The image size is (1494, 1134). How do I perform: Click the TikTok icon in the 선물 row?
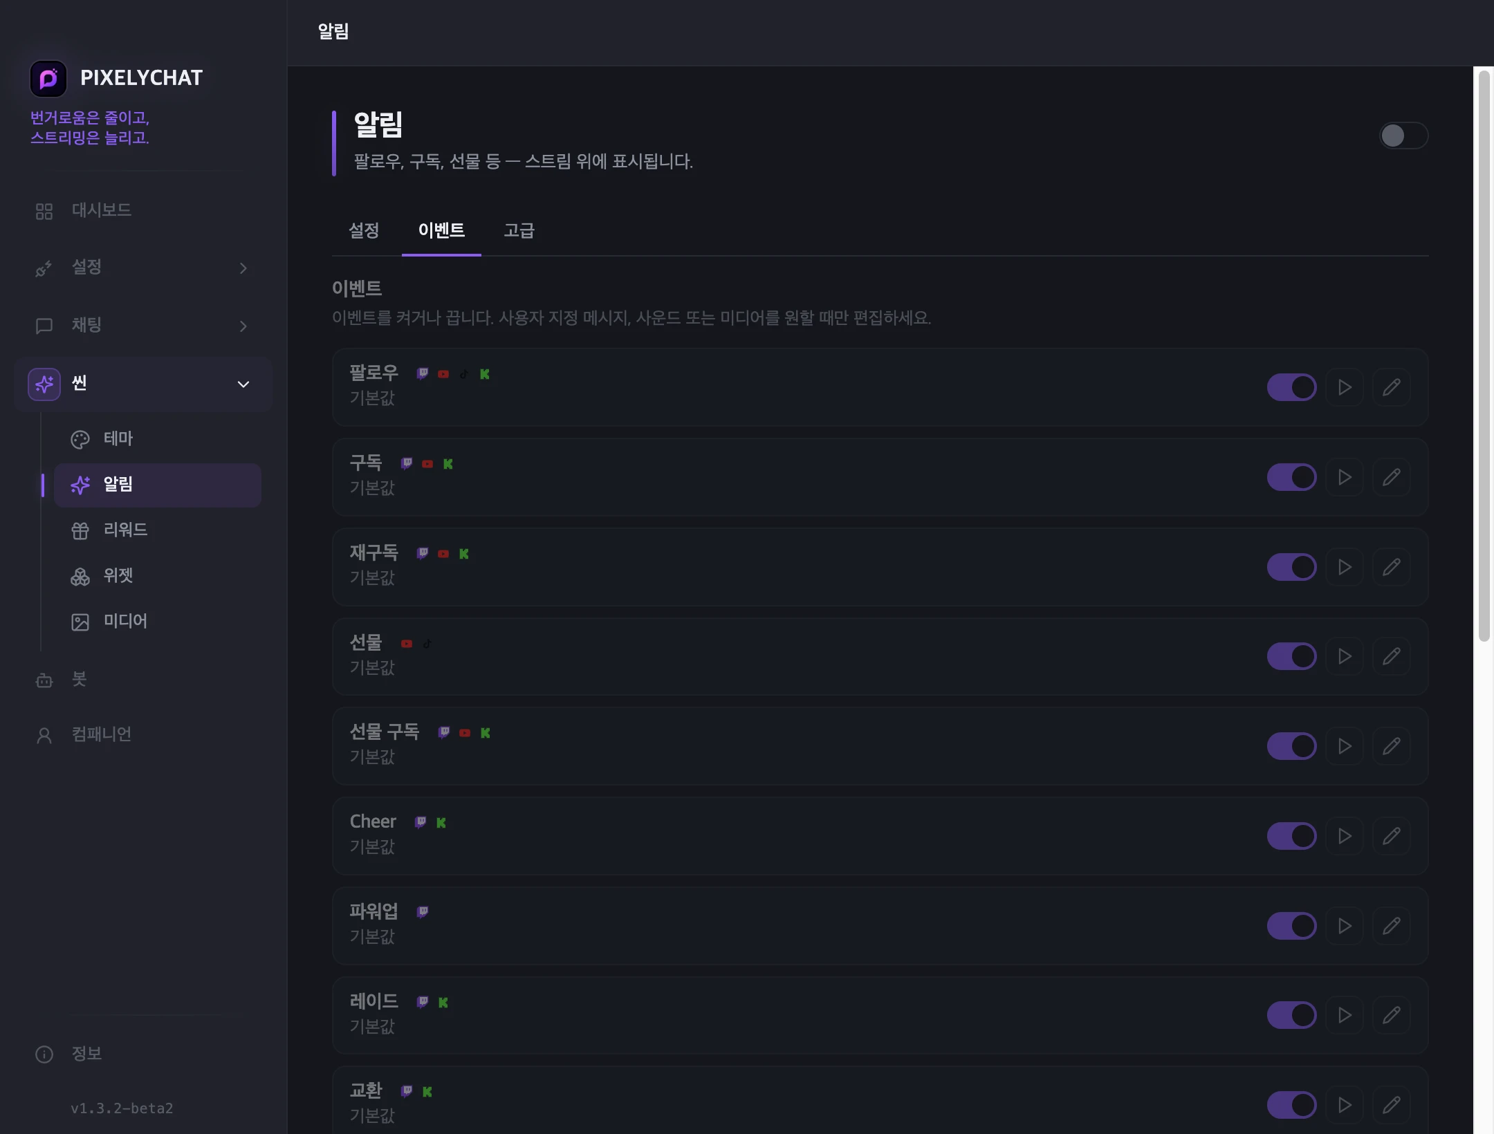coord(427,644)
